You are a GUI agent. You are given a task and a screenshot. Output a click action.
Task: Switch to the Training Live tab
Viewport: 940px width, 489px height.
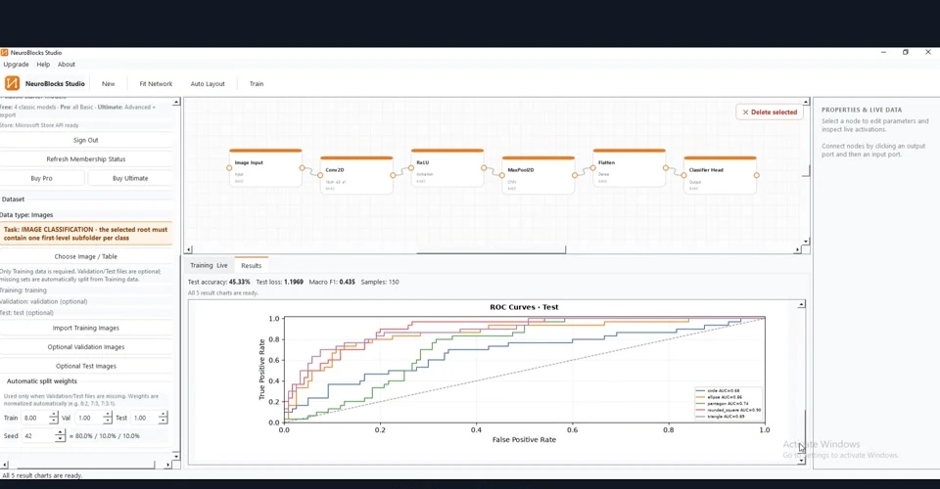209,265
